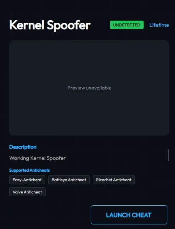Pick the Valve Anticheat tag
This screenshot has height=229, width=175.
coord(27,192)
